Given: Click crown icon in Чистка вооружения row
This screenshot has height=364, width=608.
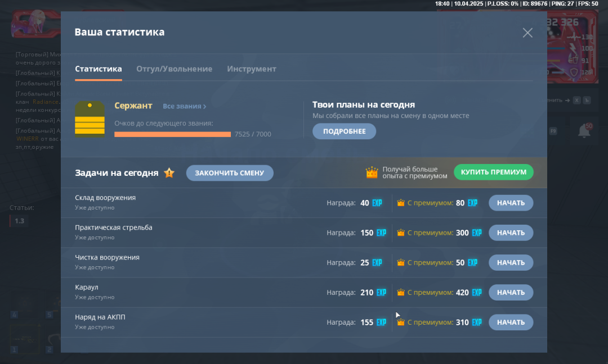Looking at the screenshot, I should pos(401,262).
